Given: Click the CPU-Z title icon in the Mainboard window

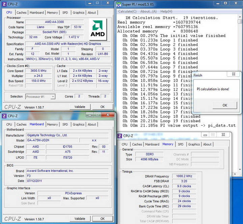Looking at the screenshot, I should pyautogui.click(x=4, y=116).
